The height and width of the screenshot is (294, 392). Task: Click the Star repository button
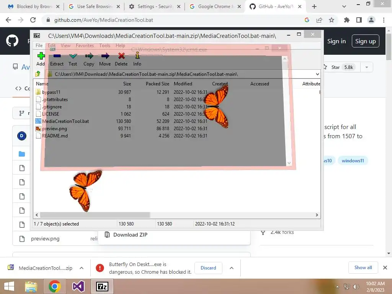pos(342,67)
